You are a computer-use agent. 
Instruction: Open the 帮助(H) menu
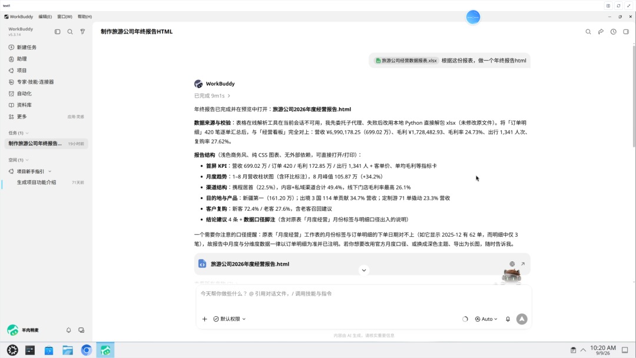tap(85, 16)
